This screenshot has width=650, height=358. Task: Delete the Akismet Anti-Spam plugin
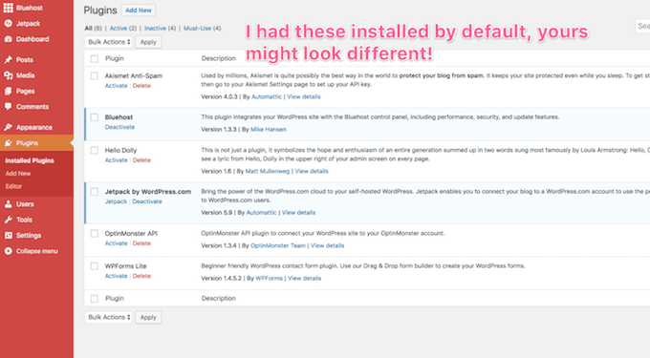(x=141, y=86)
